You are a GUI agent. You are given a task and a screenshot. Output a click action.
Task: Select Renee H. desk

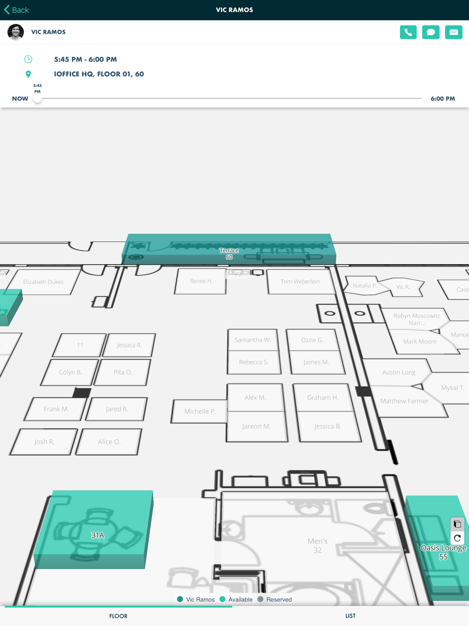tap(201, 281)
